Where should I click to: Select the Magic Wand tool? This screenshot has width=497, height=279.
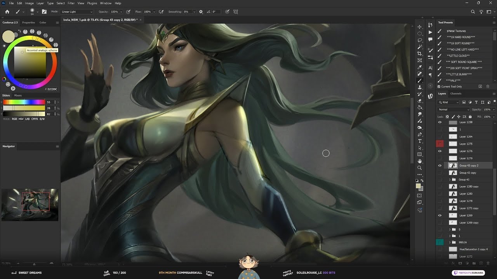pyautogui.click(x=419, y=47)
